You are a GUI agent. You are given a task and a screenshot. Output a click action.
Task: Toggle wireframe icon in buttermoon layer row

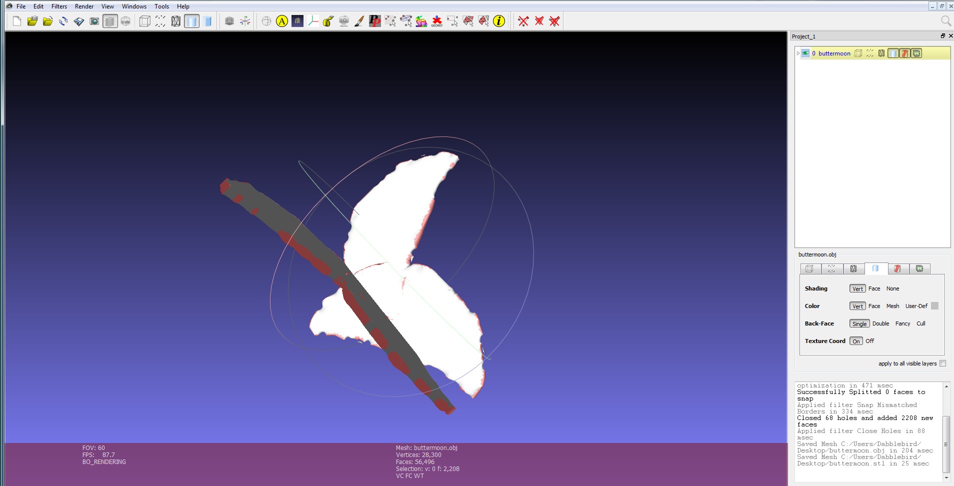(881, 53)
